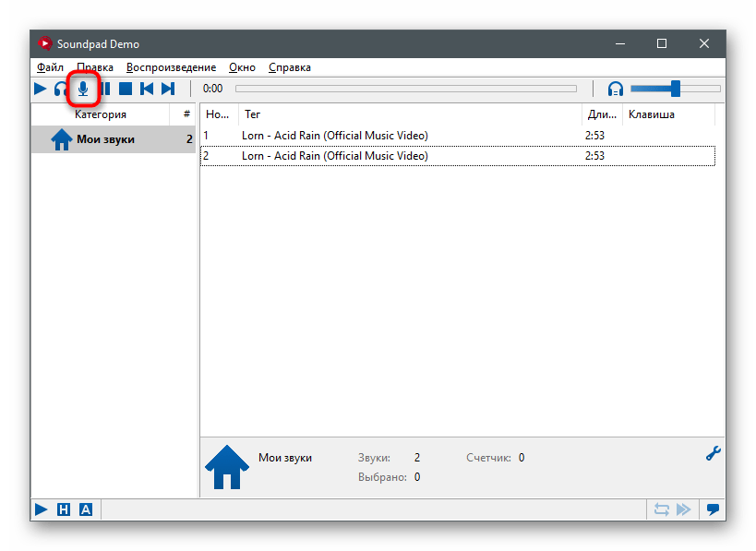Image resolution: width=756 pixels, height=551 pixels.
Task: Click the headphones icon beside the Play button
Action: [62, 89]
